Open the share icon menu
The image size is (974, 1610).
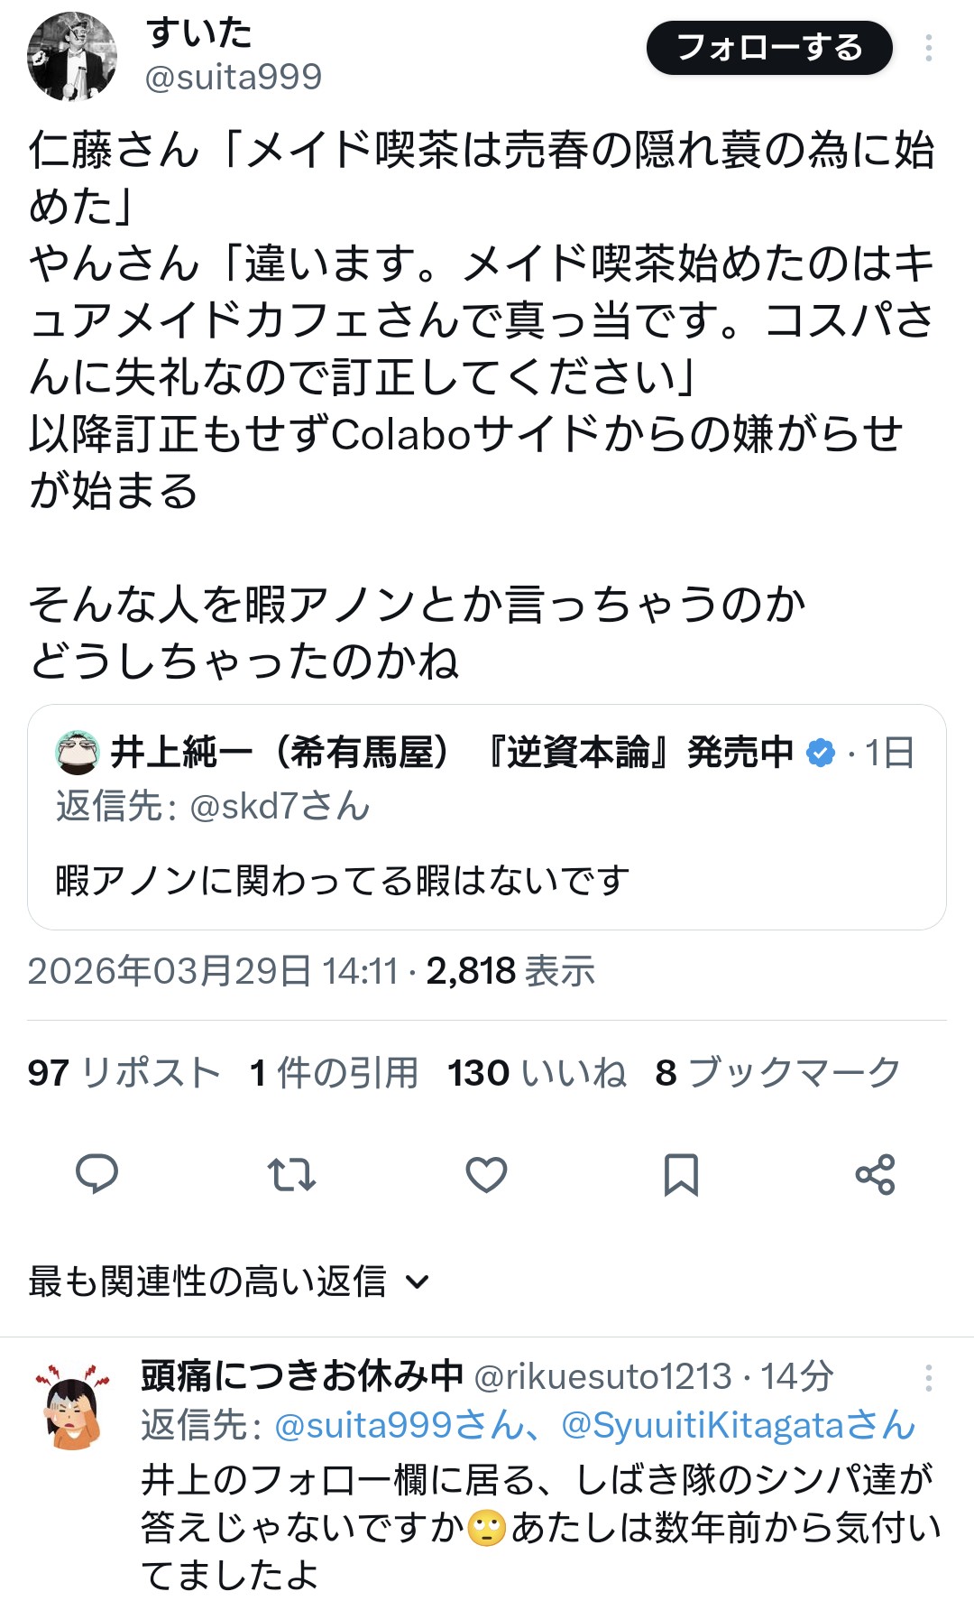pyautogui.click(x=875, y=1174)
